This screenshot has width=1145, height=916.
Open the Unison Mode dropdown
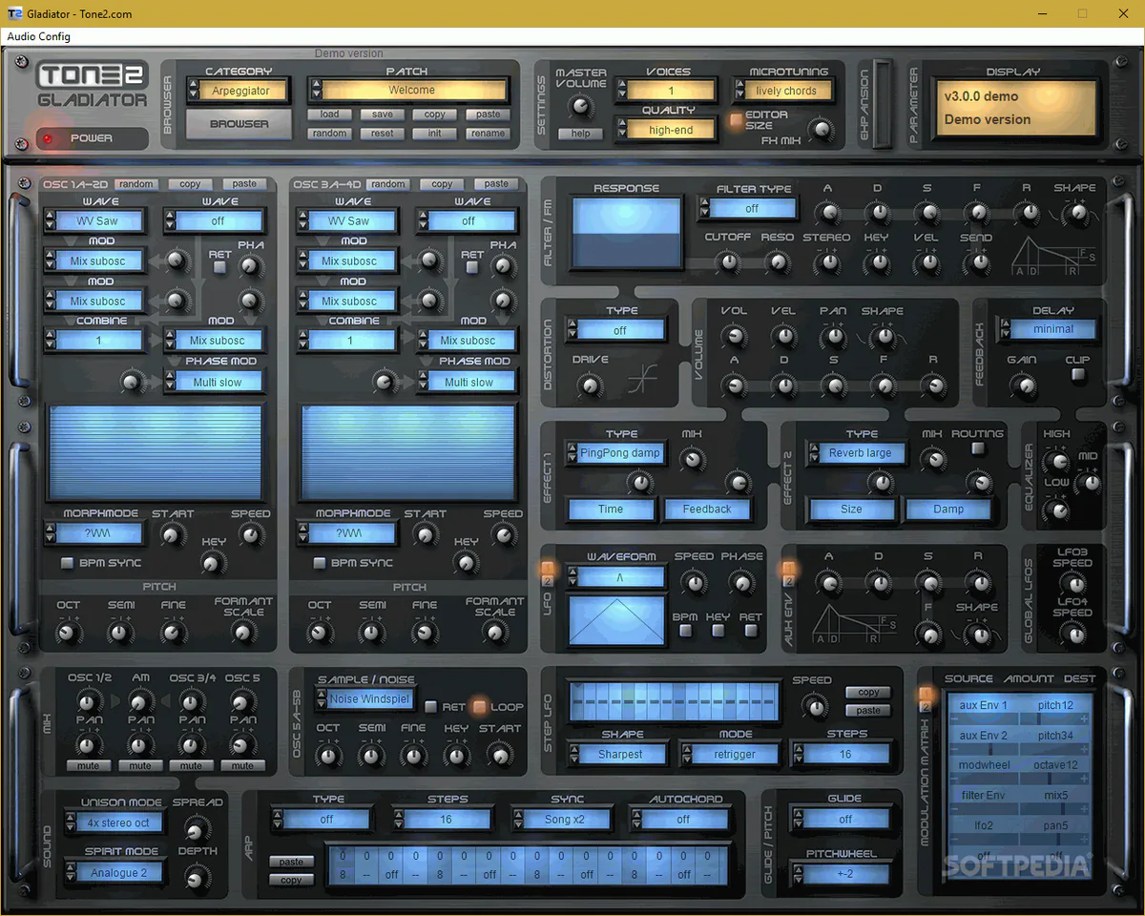pyautogui.click(x=115, y=822)
